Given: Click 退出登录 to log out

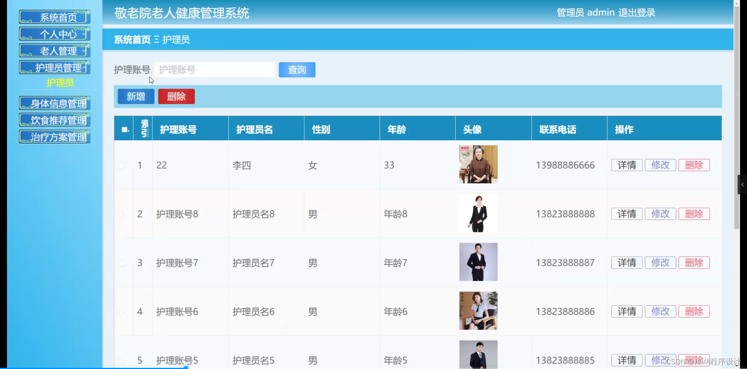Looking at the screenshot, I should [637, 12].
